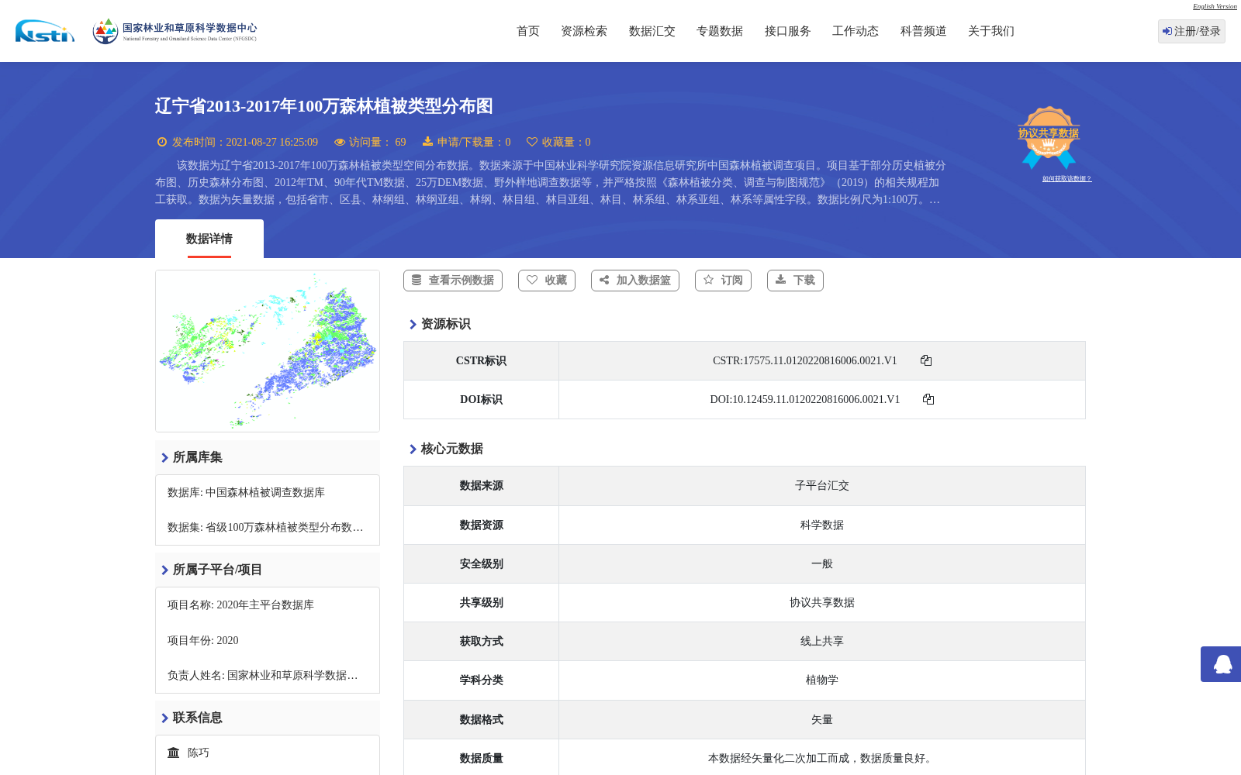Open 关于我们 menu item
The image size is (1241, 775).
pos(991,31)
